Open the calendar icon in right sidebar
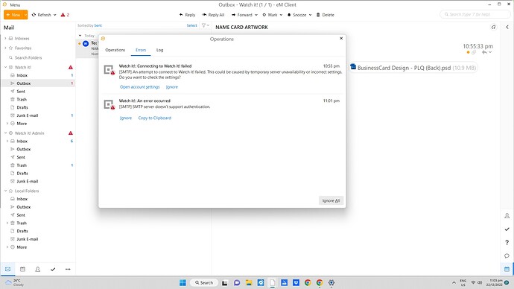 507,269
